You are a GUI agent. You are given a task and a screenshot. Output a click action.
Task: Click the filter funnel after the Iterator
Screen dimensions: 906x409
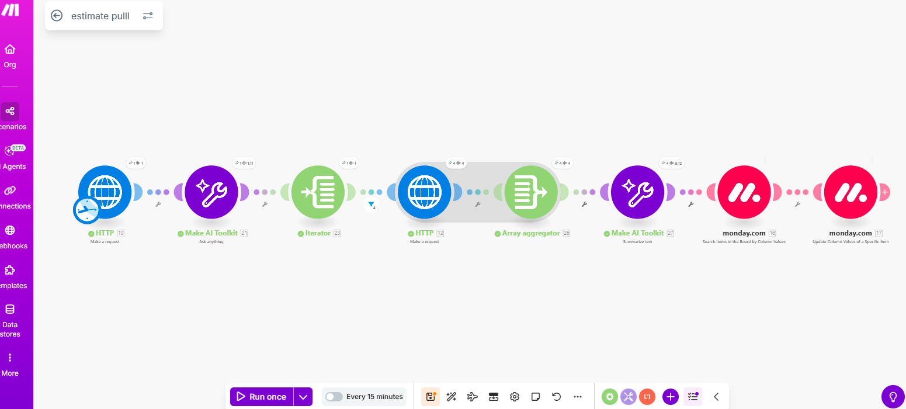(372, 204)
